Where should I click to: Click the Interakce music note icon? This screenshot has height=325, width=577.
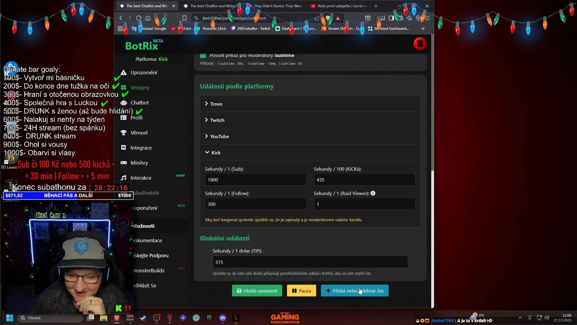(124, 178)
